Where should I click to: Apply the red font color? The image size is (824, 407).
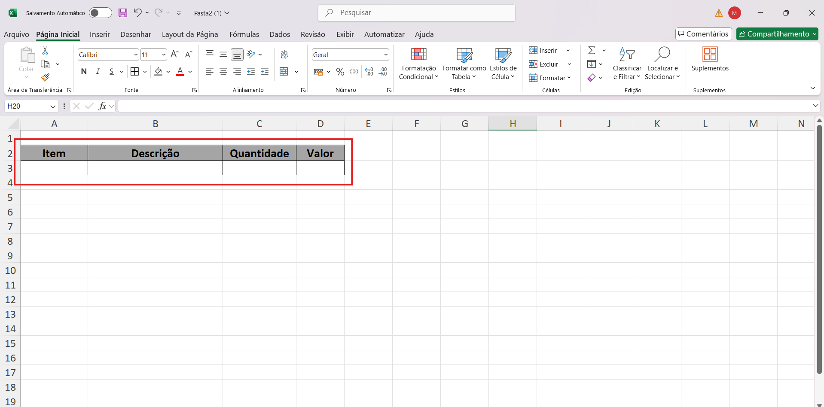tap(180, 72)
